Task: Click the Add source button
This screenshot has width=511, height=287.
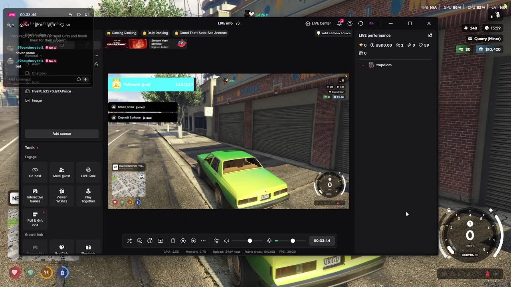Action: tap(61, 134)
